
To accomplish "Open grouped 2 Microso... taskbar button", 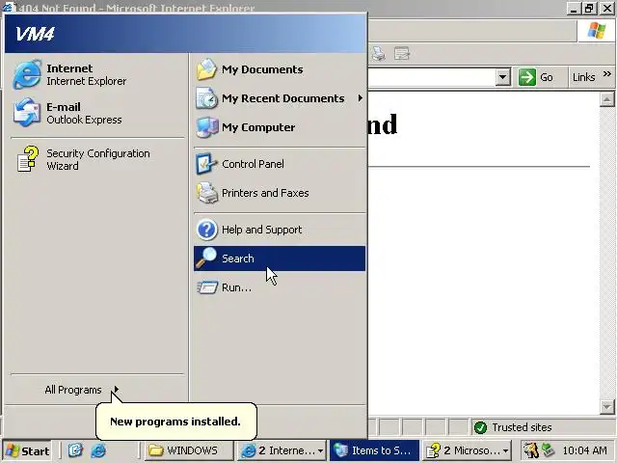I will [x=467, y=450].
